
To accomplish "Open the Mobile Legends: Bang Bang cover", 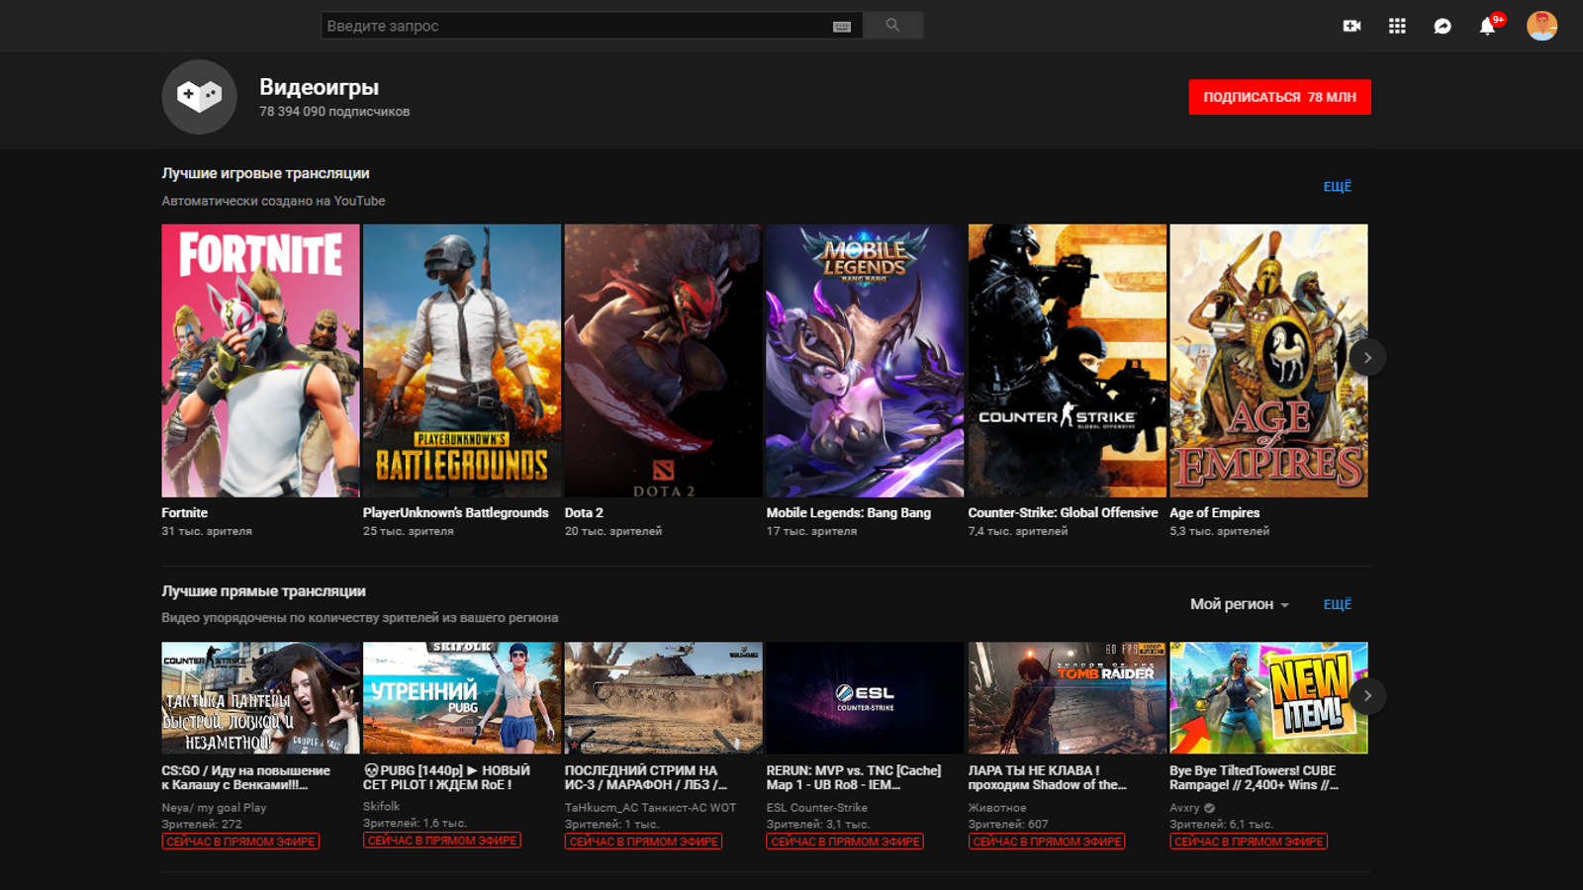I will tap(866, 361).
